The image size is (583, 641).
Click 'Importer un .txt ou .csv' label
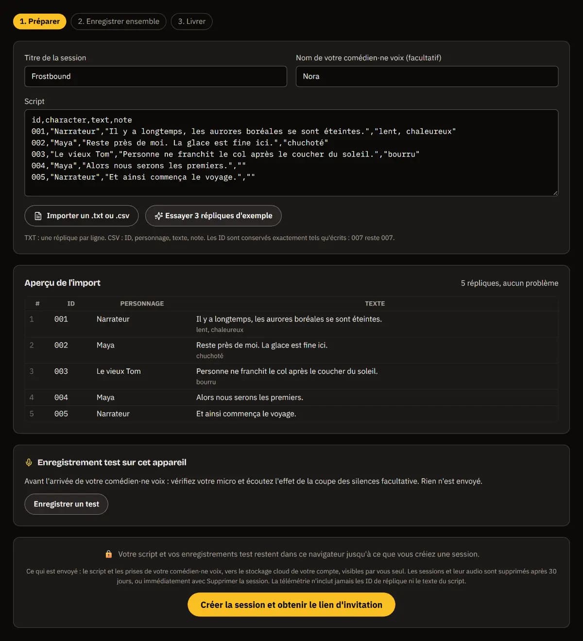(x=88, y=216)
